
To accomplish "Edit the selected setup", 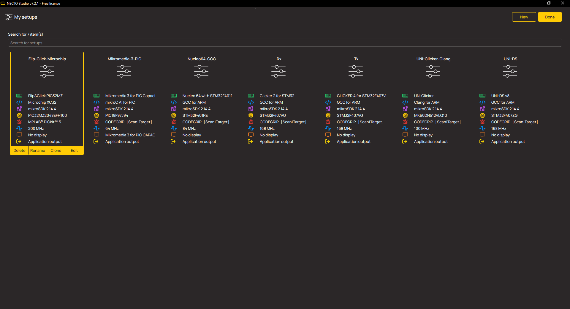I will pos(74,150).
